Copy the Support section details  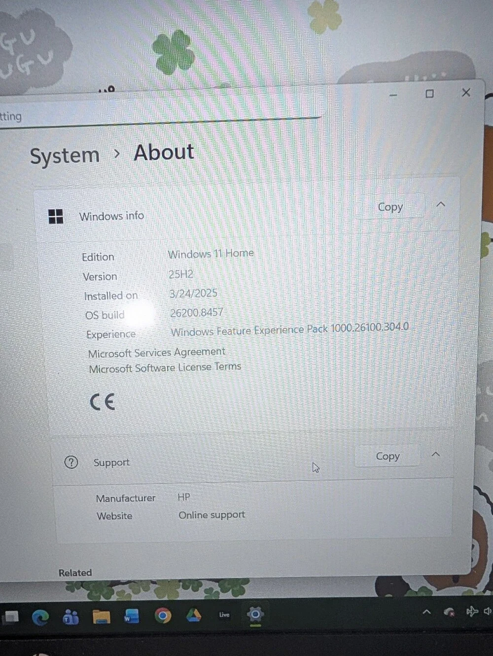(x=387, y=456)
